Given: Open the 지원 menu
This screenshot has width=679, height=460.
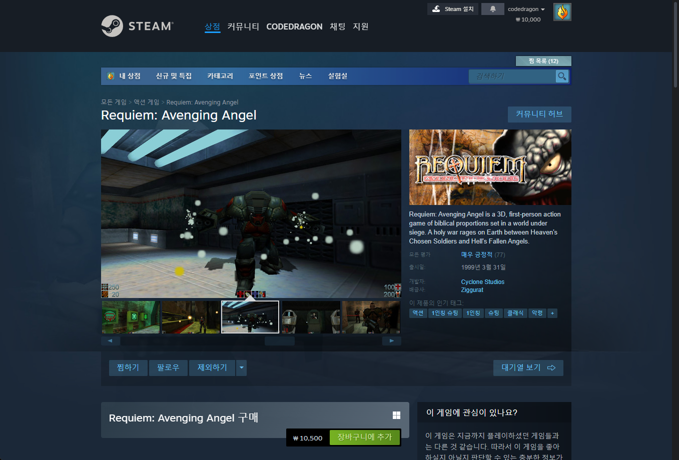Looking at the screenshot, I should (x=361, y=26).
